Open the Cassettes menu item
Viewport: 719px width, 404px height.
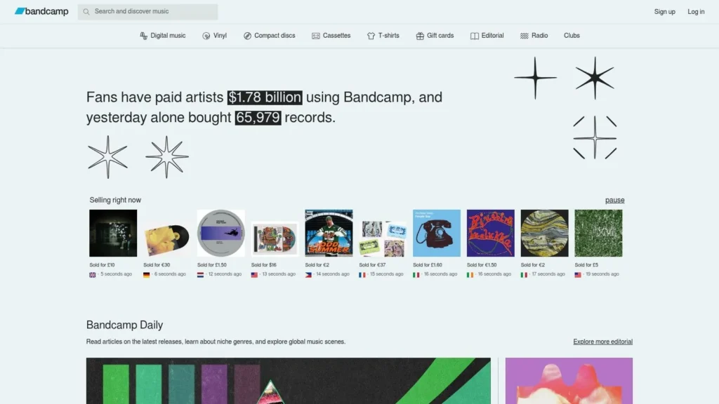[x=331, y=36]
